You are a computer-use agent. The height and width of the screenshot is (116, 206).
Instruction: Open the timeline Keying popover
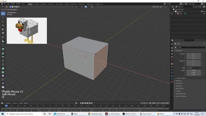click(15, 103)
